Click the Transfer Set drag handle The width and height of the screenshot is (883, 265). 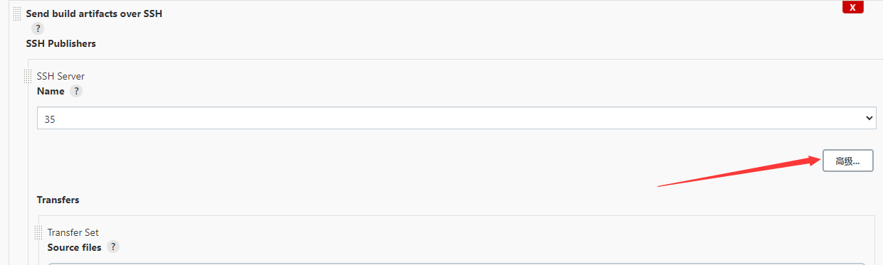click(x=38, y=232)
